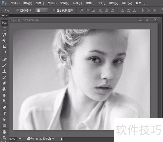This screenshot has height=142, width=163.
Task: Select the Lasso tool
Action: 4,35
